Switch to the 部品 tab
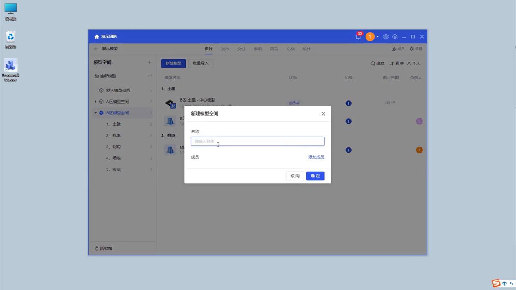 click(274, 49)
